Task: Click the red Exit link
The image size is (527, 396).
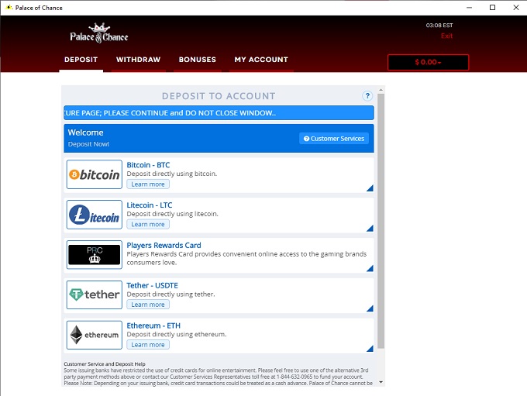Action: tap(446, 36)
